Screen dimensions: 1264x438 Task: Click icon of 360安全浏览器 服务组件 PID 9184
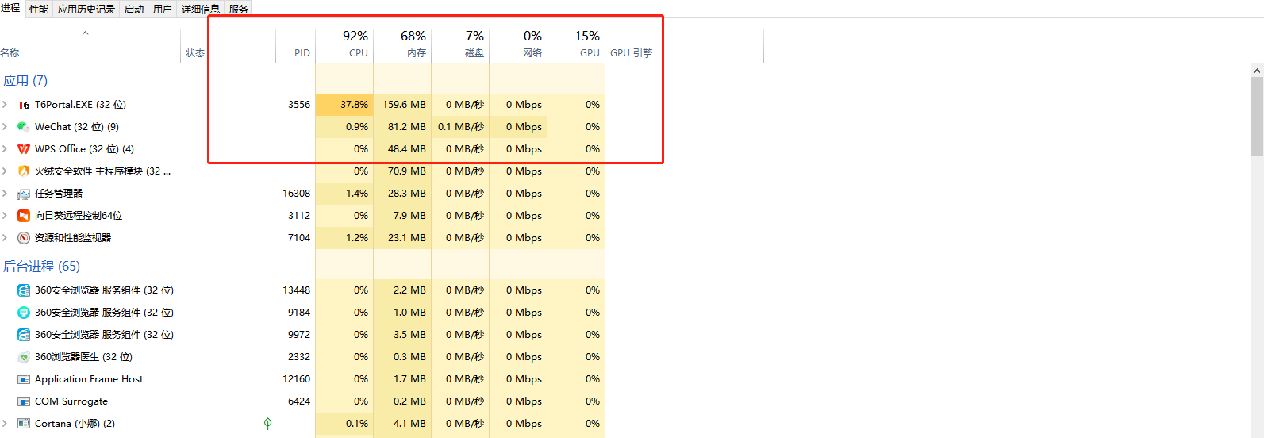pos(24,313)
